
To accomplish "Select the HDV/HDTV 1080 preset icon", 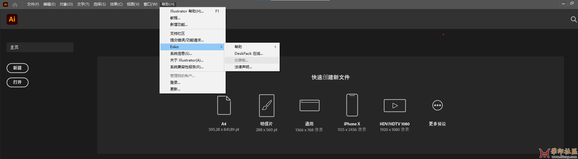I will pyautogui.click(x=395, y=105).
